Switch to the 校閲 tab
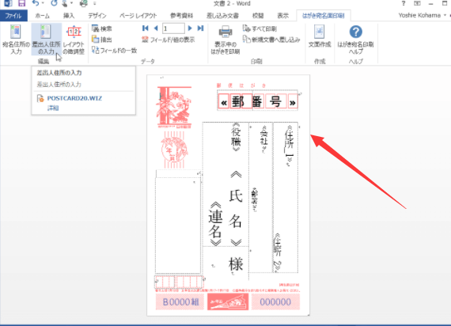 (258, 16)
